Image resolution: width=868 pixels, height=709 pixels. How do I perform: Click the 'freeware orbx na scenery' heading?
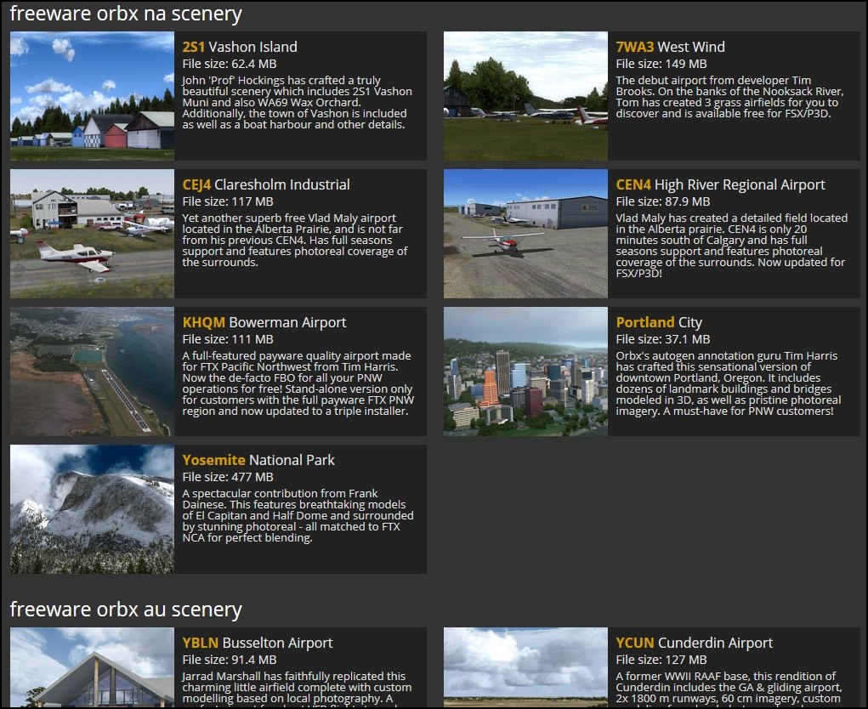coord(126,14)
